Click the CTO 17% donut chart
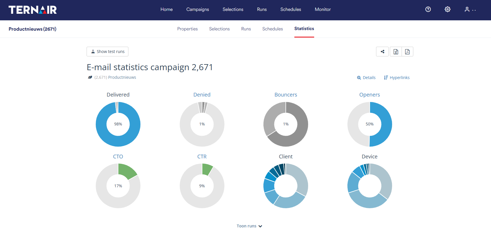Image resolution: width=491 pixels, height=238 pixels. pyautogui.click(x=118, y=186)
